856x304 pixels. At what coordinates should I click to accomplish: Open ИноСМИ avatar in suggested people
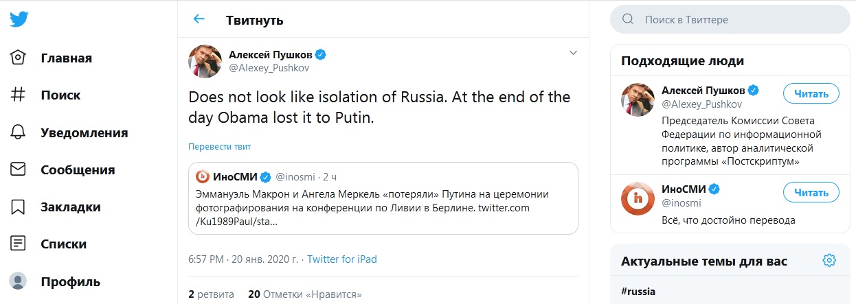click(x=638, y=200)
